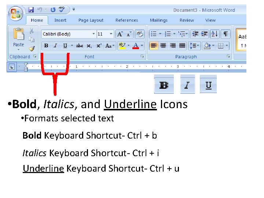Toggle Underline in the ribbon Font group
The width and height of the screenshot is (264, 198).
click(x=65, y=45)
